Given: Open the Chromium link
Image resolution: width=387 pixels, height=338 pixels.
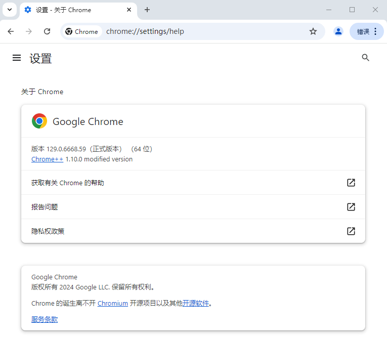Looking at the screenshot, I should click(x=112, y=303).
